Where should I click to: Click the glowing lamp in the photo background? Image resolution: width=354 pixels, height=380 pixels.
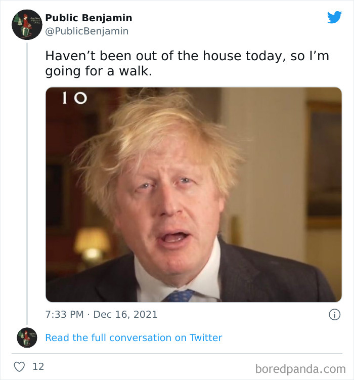92,243
